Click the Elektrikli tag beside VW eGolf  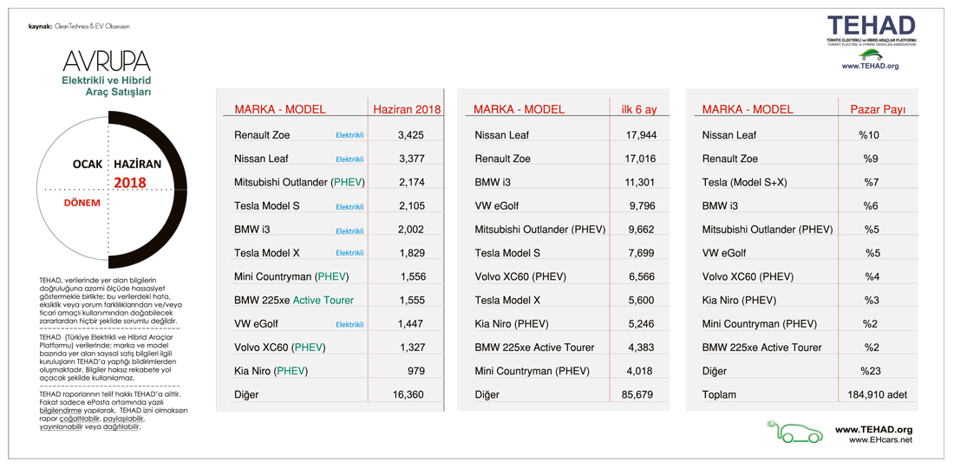pos(350,324)
